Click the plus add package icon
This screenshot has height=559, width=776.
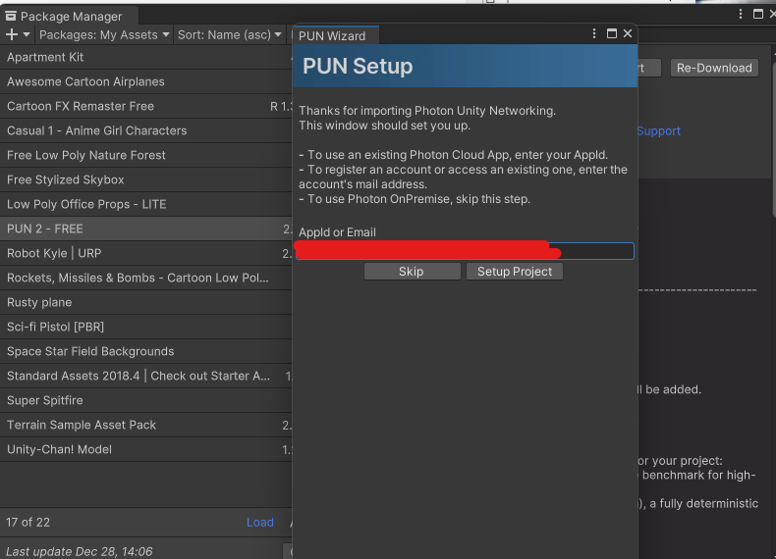click(12, 34)
